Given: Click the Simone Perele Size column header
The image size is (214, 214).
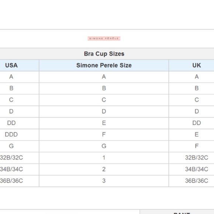Looking at the screenshot, I should [104, 65].
